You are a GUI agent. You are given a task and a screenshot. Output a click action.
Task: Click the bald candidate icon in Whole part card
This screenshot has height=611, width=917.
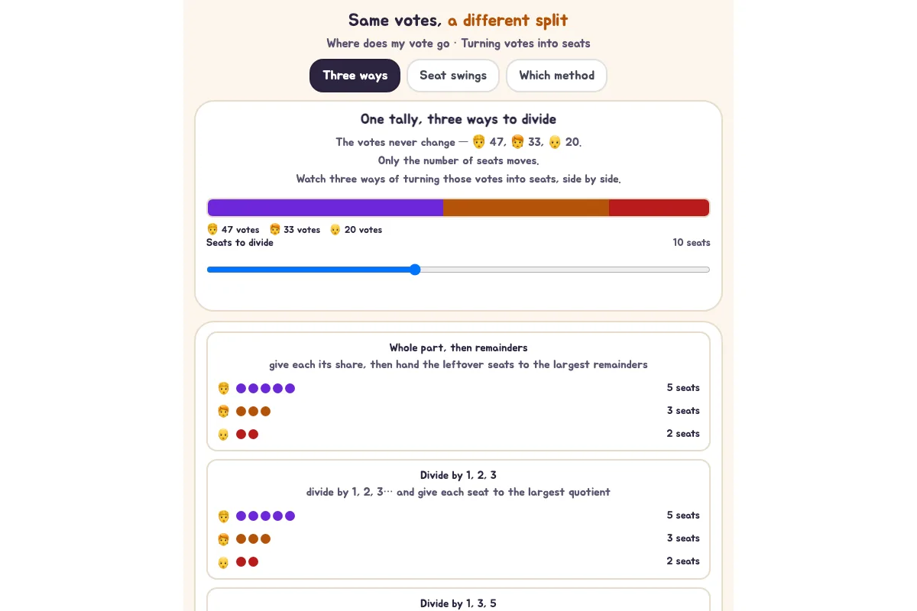[223, 434]
